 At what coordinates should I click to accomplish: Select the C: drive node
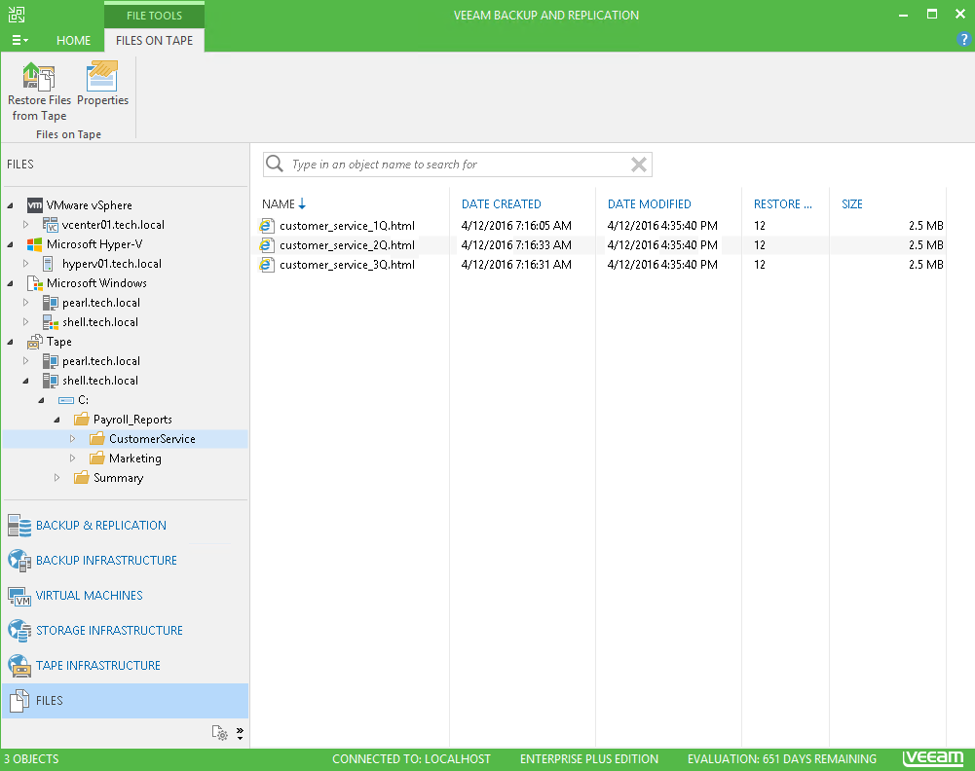pos(84,400)
